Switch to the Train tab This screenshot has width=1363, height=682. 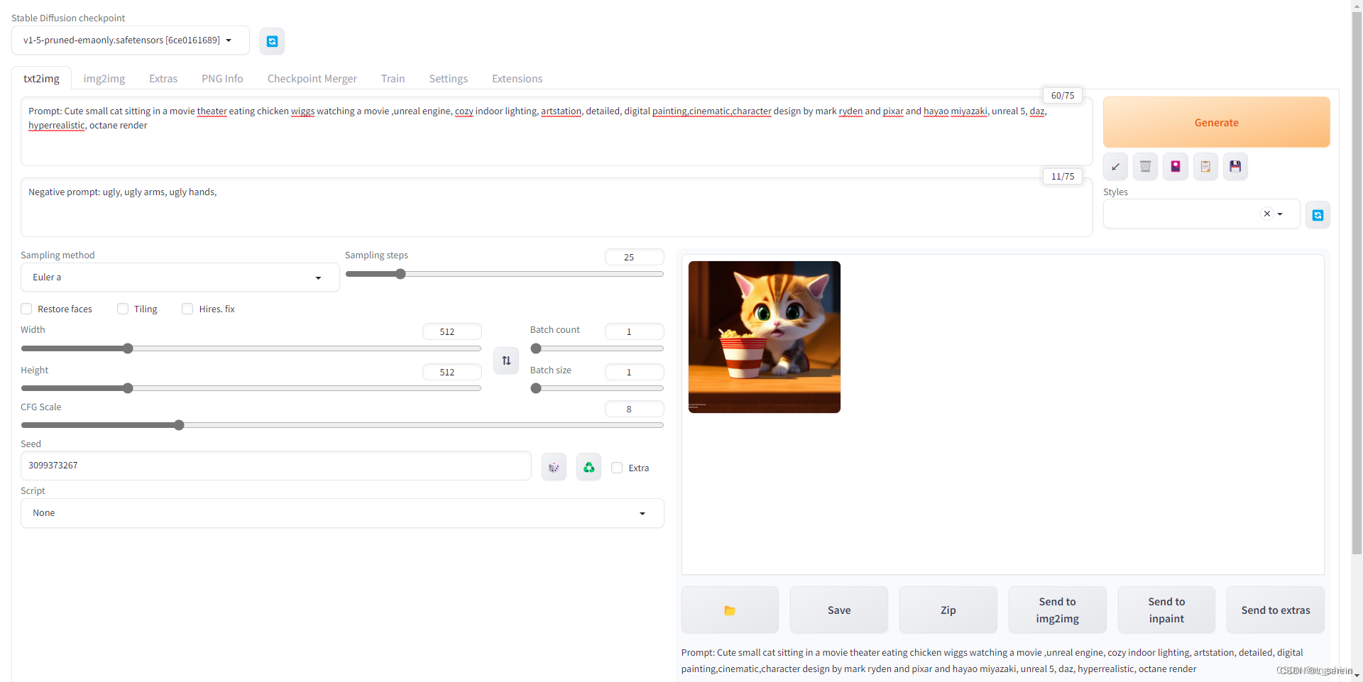click(x=393, y=79)
